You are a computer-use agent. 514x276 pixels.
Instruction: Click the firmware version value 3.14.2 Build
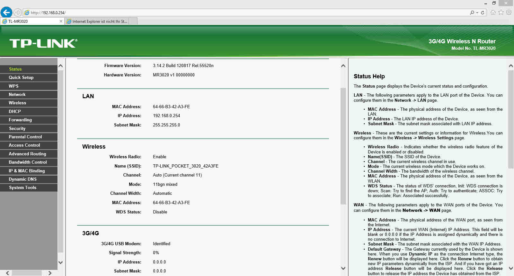coord(183,65)
